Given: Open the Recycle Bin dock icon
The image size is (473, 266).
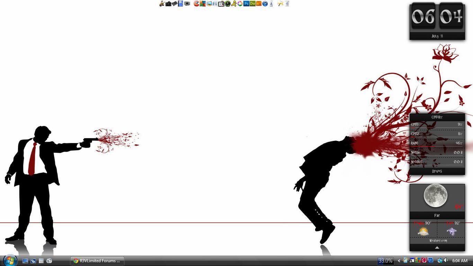Looking at the screenshot, I should (x=287, y=4).
